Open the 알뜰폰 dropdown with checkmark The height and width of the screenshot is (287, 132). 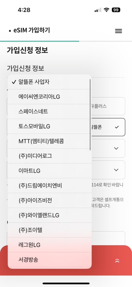(x=108, y=127)
